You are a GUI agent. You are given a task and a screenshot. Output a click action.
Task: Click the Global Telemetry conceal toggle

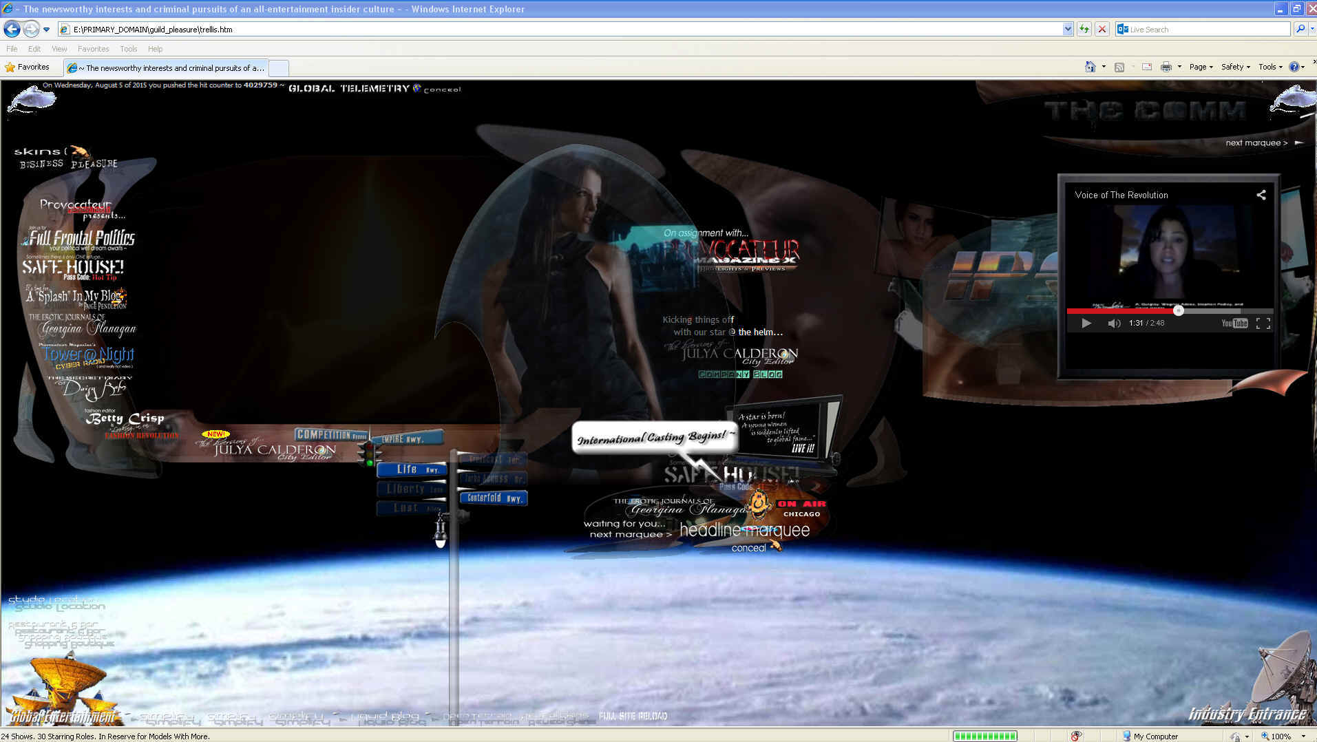(442, 89)
